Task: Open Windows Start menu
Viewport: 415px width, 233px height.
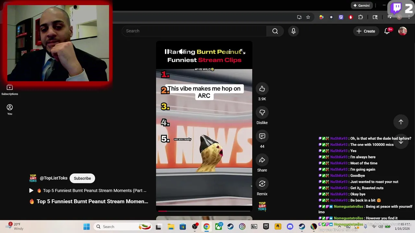Action: coord(87,227)
